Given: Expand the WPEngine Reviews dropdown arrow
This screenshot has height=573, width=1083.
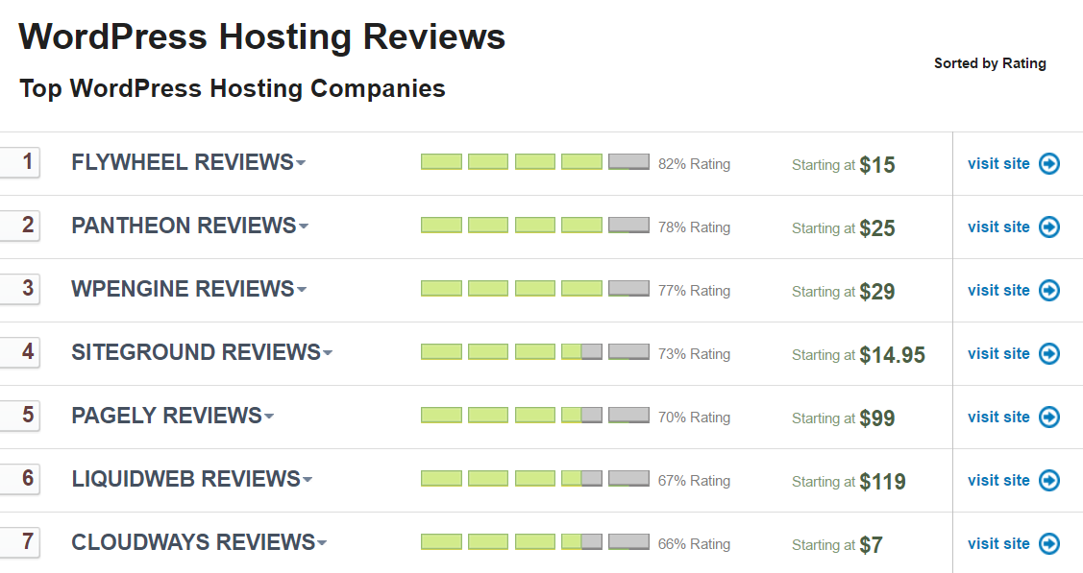Looking at the screenshot, I should [x=302, y=290].
